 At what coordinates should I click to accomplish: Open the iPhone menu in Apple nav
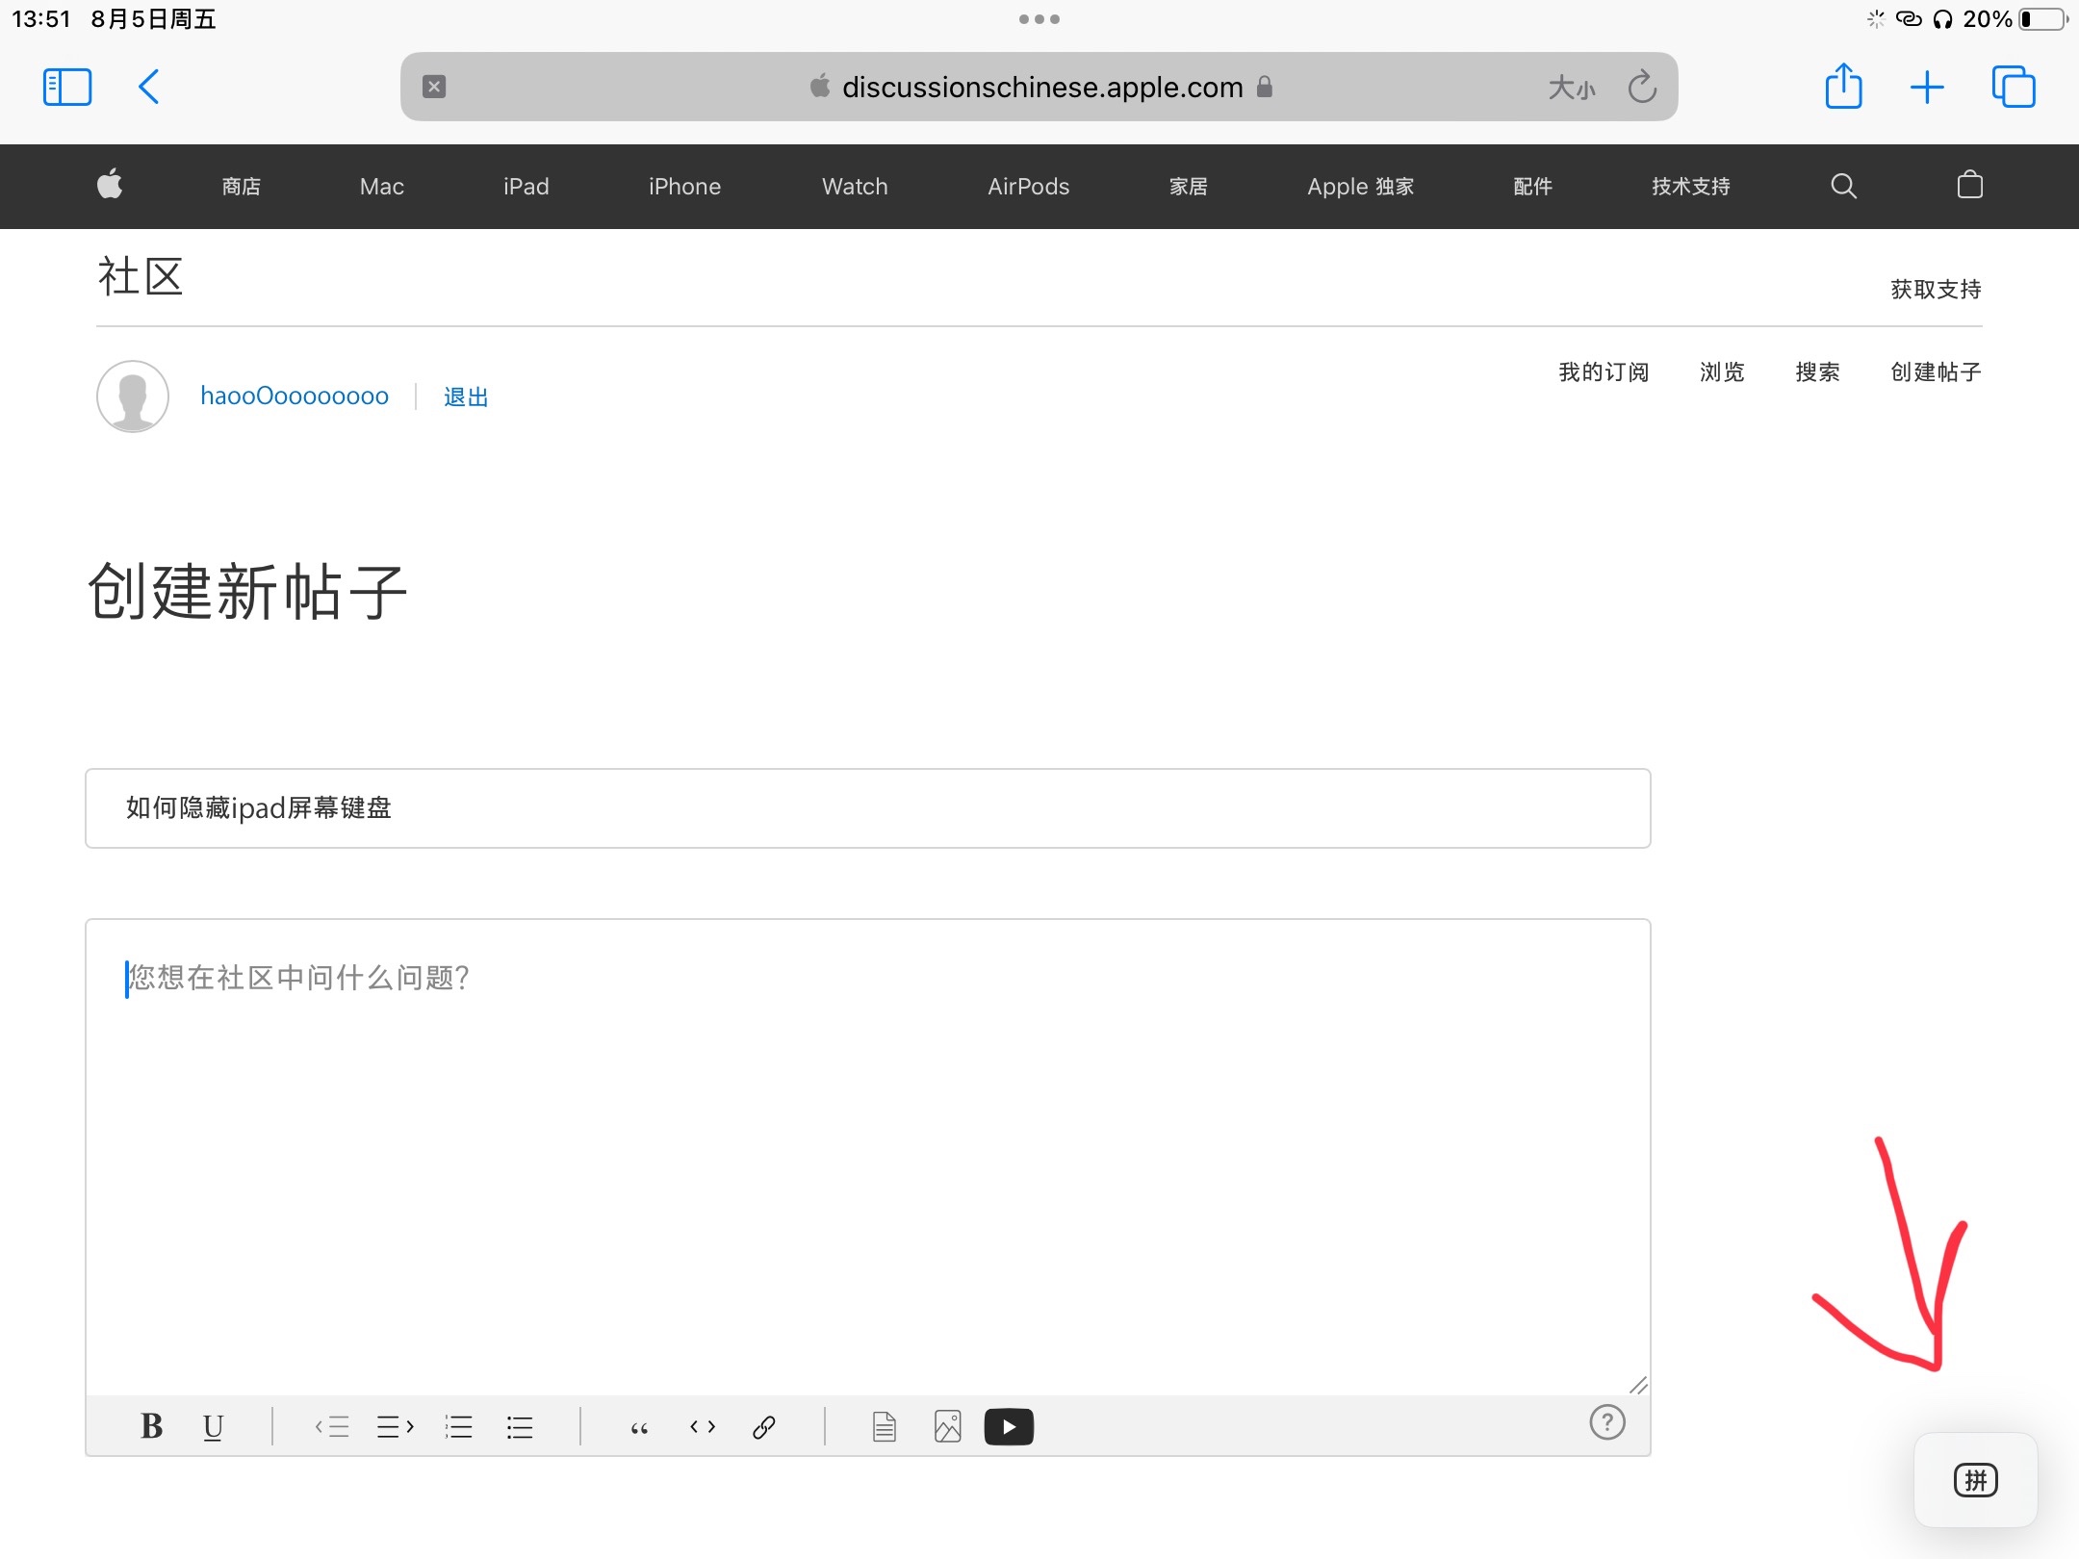click(684, 187)
